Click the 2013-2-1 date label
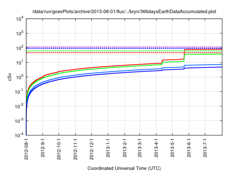Image resolution: width=245 pixels, height=172 pixels. click(x=125, y=148)
